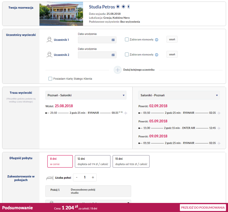Choose the 15 dni stay length option
228x212 pixels.
pos(130,161)
